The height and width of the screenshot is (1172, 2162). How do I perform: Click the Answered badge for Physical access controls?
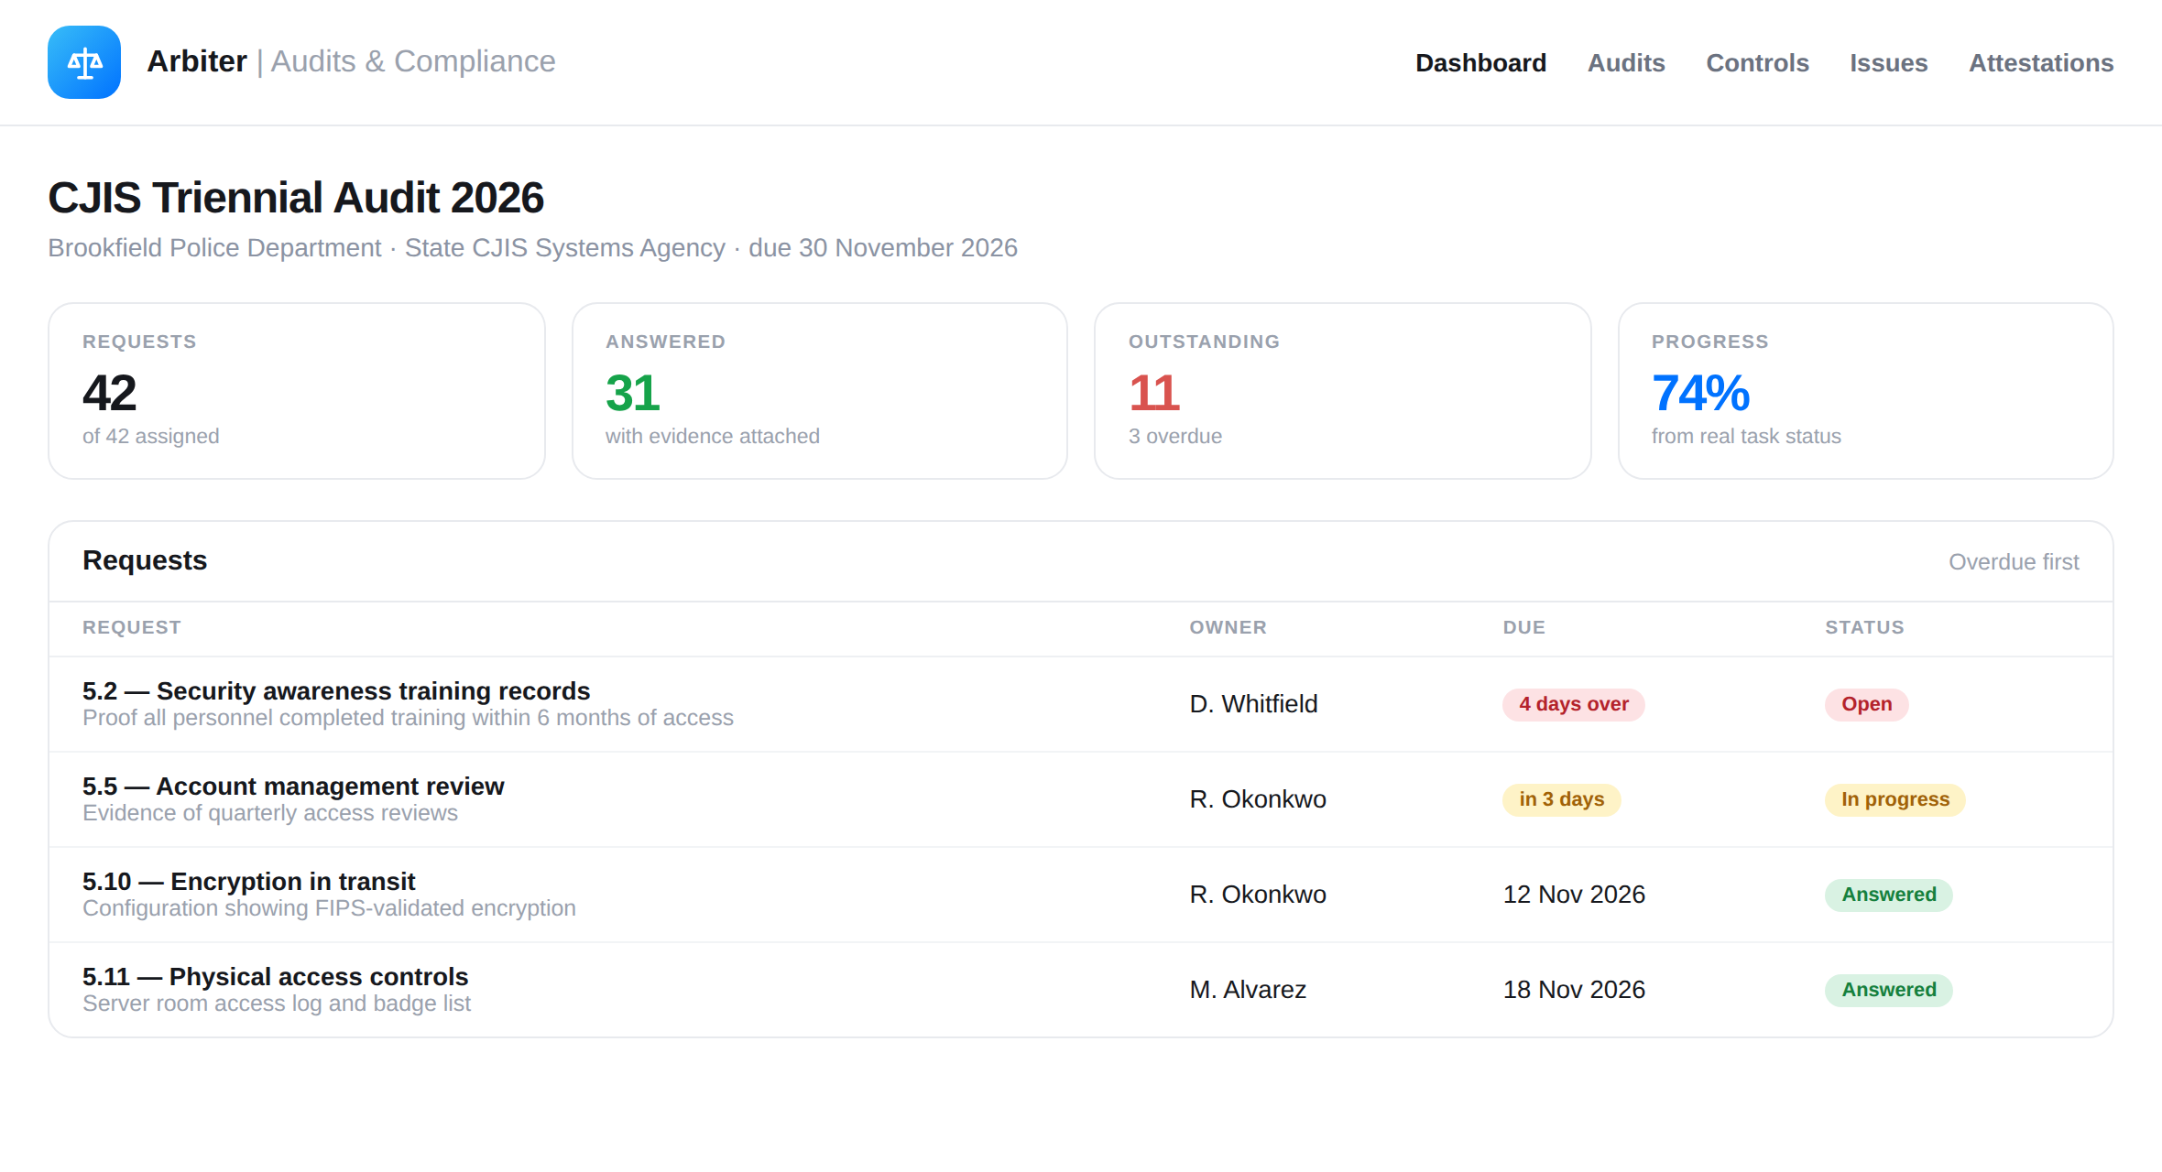[1889, 990]
